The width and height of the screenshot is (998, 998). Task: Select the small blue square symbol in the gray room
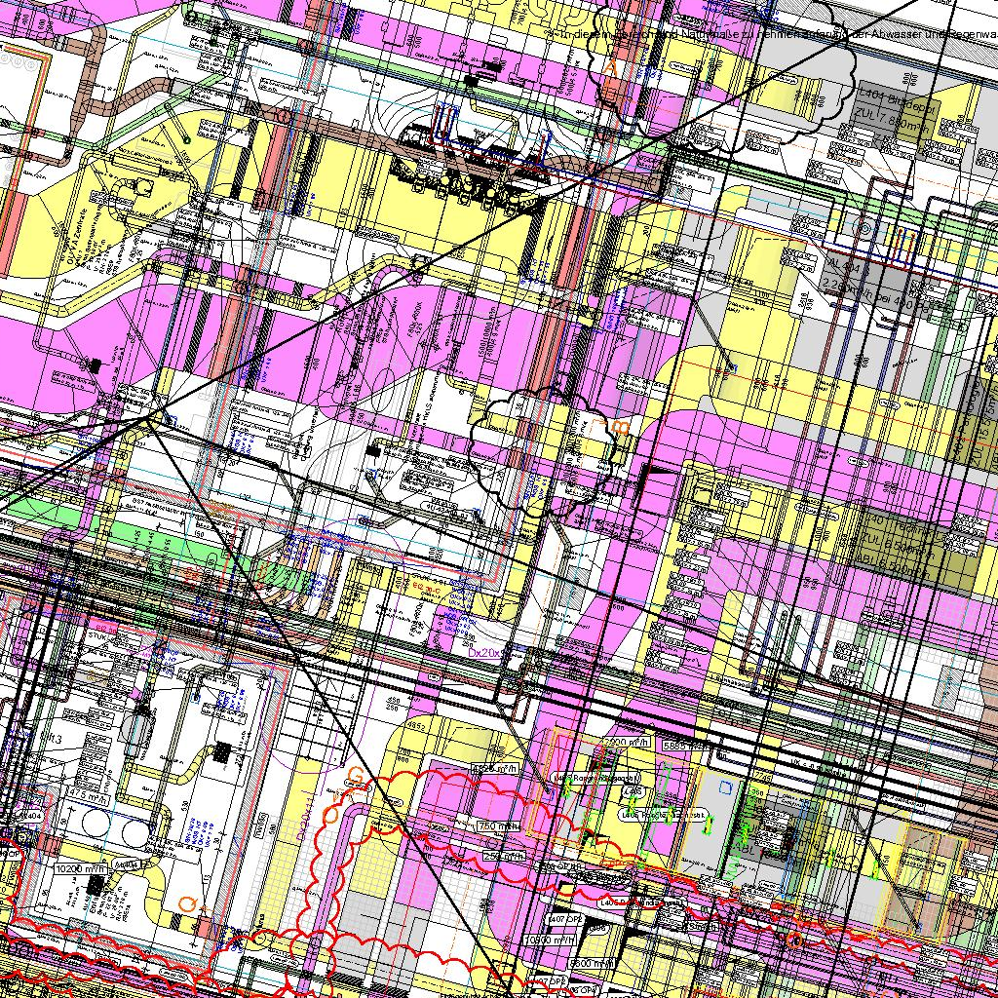(x=724, y=787)
